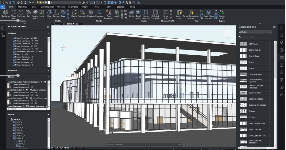
Task: Open the home icon in the left sidebar
Action: click(x=3, y=28)
